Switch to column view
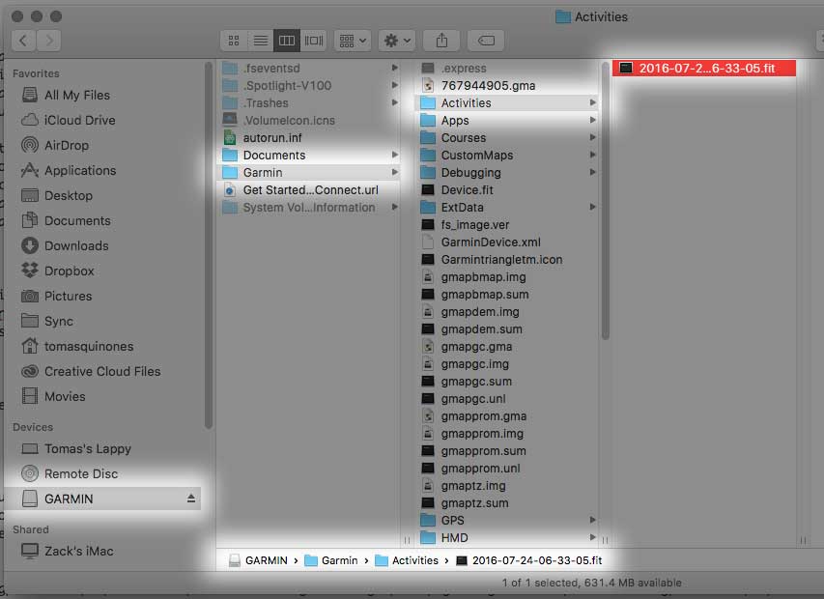 [x=287, y=41]
